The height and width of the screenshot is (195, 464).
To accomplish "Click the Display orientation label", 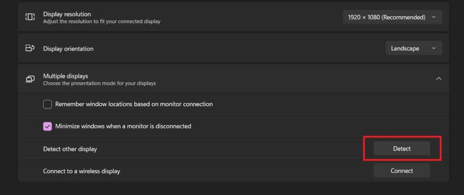I will (x=68, y=49).
